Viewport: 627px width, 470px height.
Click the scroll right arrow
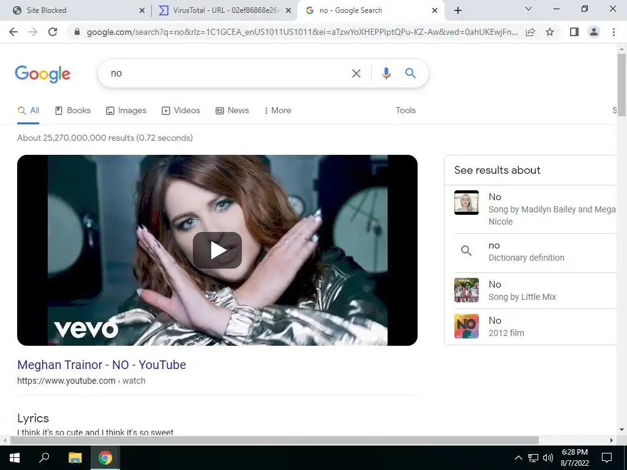point(612,441)
